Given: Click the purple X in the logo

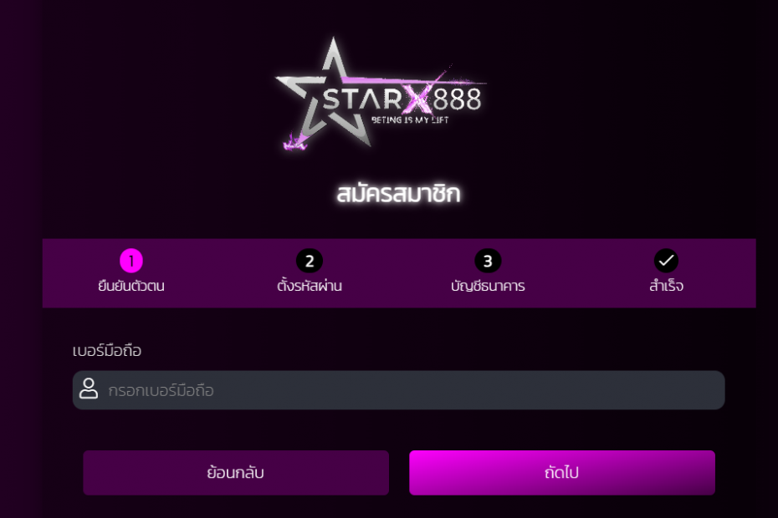Looking at the screenshot, I should click(418, 98).
